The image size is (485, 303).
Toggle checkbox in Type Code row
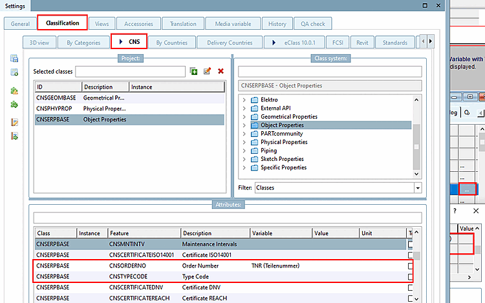pos(411,277)
